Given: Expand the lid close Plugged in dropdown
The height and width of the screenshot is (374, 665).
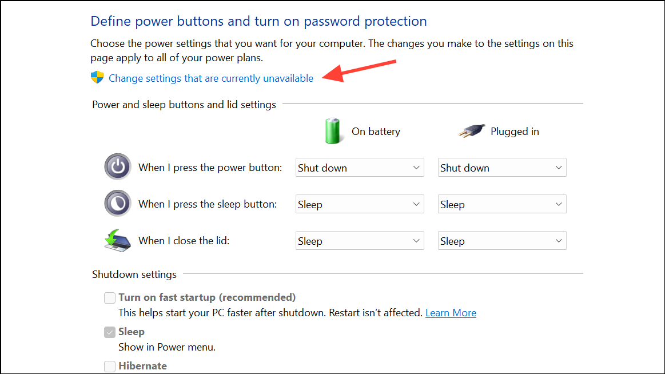Looking at the screenshot, I should pos(501,240).
